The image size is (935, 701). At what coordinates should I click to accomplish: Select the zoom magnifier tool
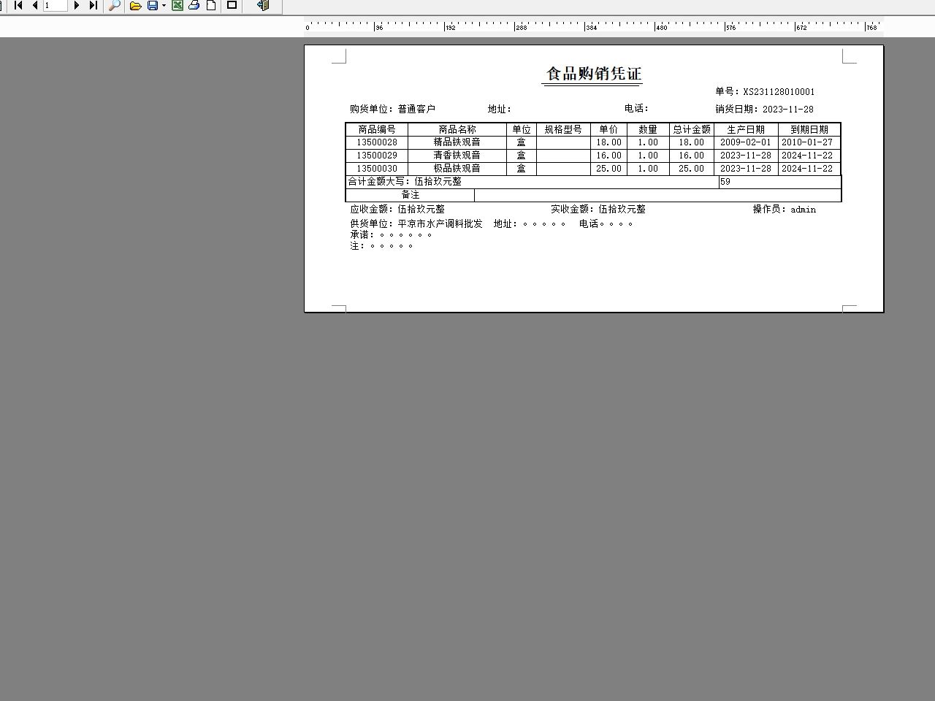114,5
